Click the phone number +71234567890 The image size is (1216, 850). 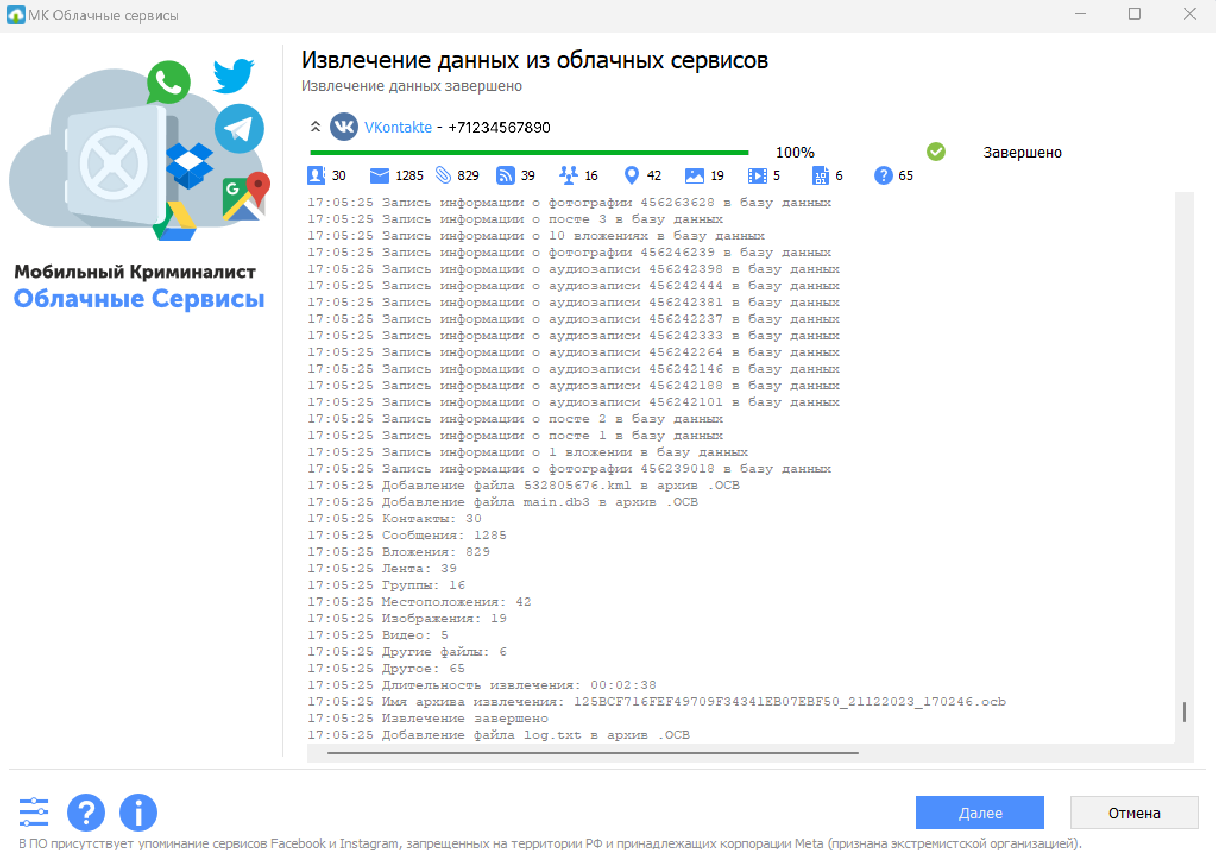tap(499, 127)
